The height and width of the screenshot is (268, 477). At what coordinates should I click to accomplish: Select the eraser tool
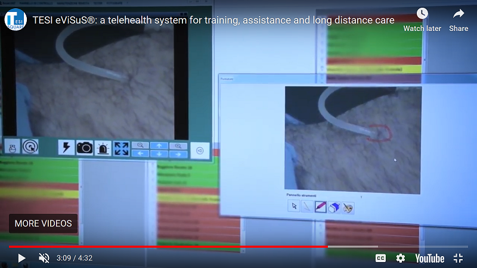coord(334,207)
